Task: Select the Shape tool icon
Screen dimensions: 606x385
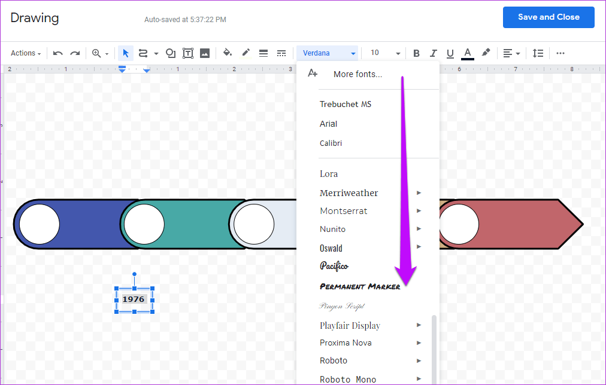Action: tap(171, 53)
